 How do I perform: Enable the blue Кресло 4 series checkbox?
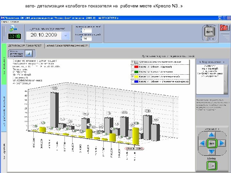click(x=133, y=81)
